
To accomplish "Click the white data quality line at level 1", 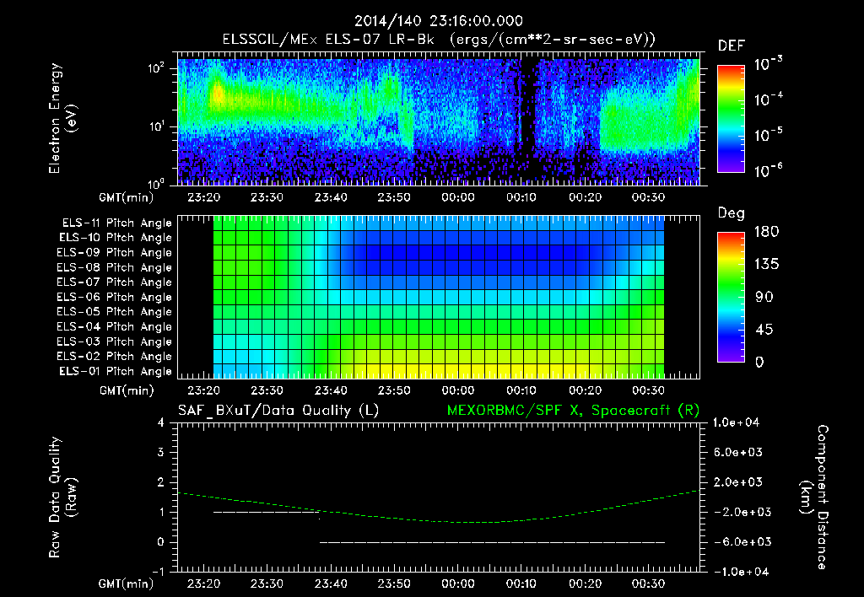I will pyautogui.click(x=267, y=512).
